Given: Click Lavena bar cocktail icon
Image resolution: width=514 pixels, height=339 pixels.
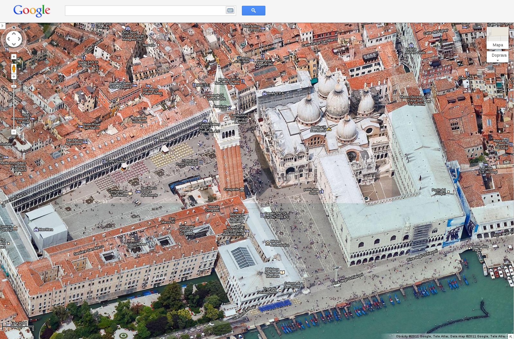Looking at the screenshot, I should pyautogui.click(x=156, y=140).
